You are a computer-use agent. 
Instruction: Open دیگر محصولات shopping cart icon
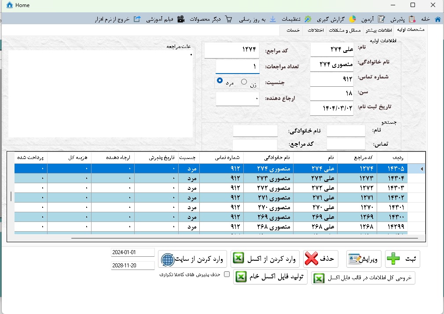click(228, 19)
